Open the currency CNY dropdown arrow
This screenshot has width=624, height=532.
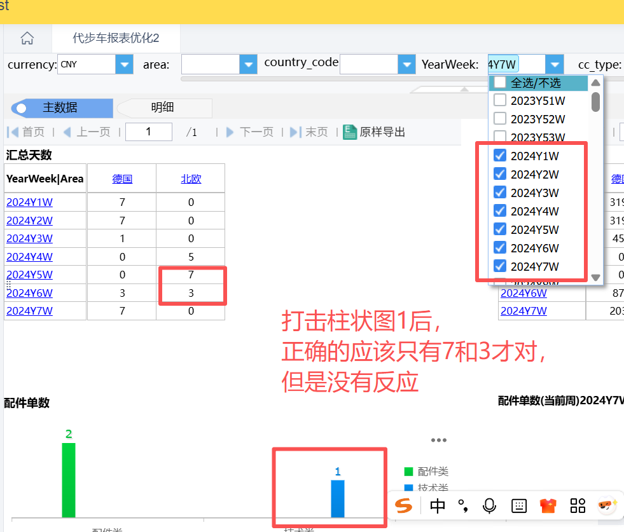pyautogui.click(x=124, y=64)
